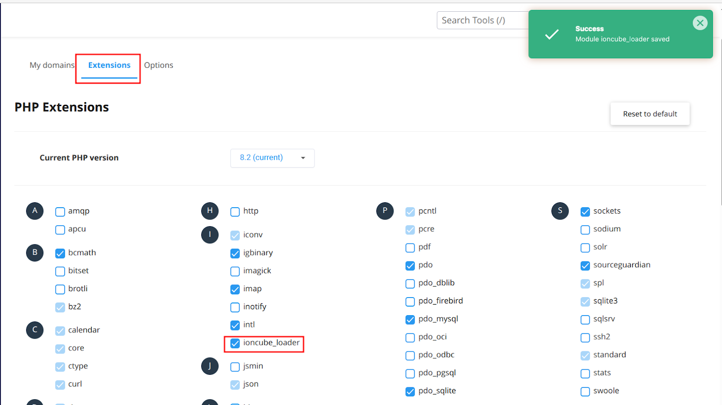The image size is (722, 405).
Task: Click the success checkmark icon
Action: pos(551,34)
